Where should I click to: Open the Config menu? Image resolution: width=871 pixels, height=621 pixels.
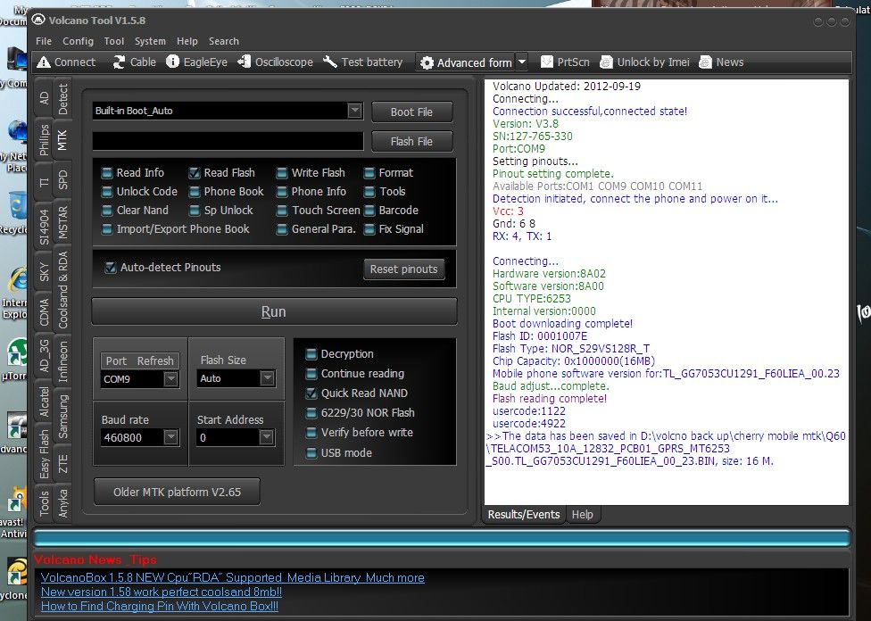[78, 41]
